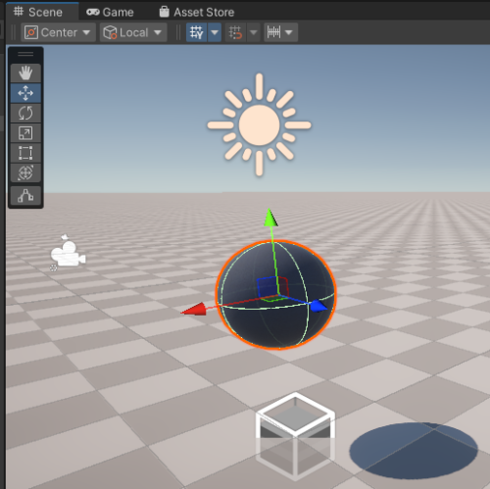Select the Rotate tool

coord(25,113)
